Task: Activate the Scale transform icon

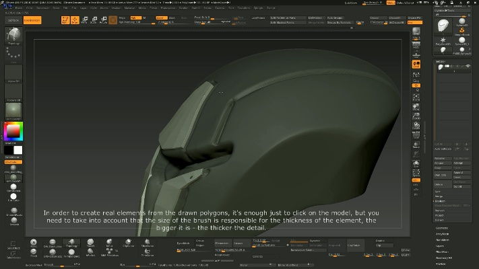Action: [x=93, y=20]
